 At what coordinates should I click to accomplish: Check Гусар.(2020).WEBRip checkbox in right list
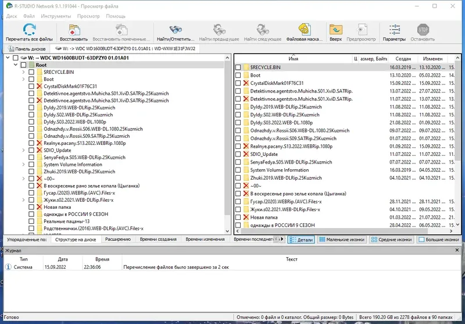click(x=238, y=202)
